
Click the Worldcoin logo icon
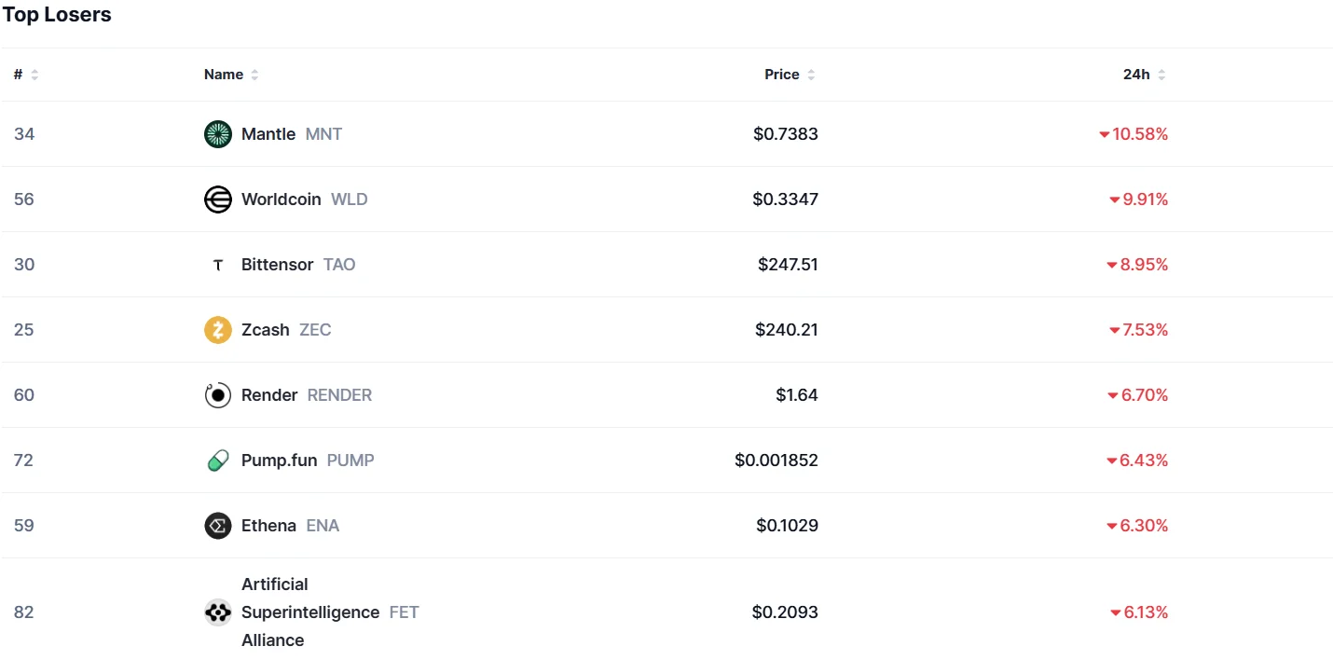tap(217, 199)
